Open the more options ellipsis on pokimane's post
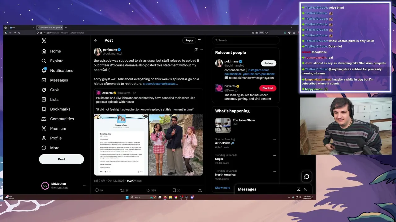396x222 pixels. 201,50
